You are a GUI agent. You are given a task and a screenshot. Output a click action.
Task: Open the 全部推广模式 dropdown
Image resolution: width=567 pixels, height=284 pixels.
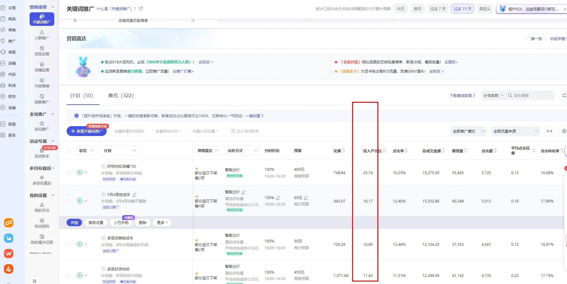pyautogui.click(x=469, y=131)
